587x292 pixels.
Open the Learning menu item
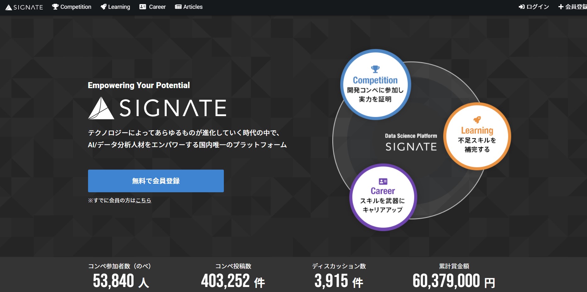pos(119,7)
